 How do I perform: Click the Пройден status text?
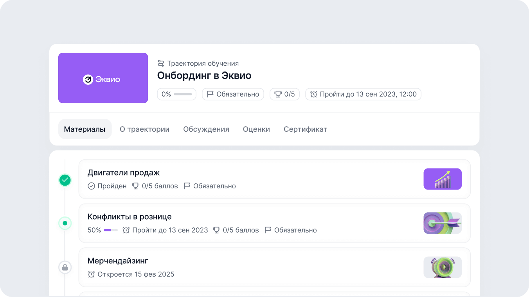pyautogui.click(x=112, y=186)
